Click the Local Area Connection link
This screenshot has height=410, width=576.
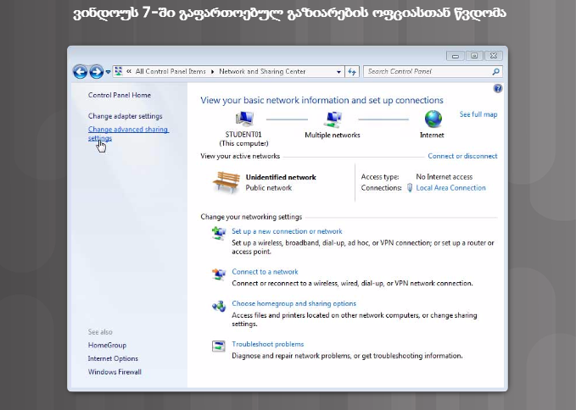pos(450,188)
